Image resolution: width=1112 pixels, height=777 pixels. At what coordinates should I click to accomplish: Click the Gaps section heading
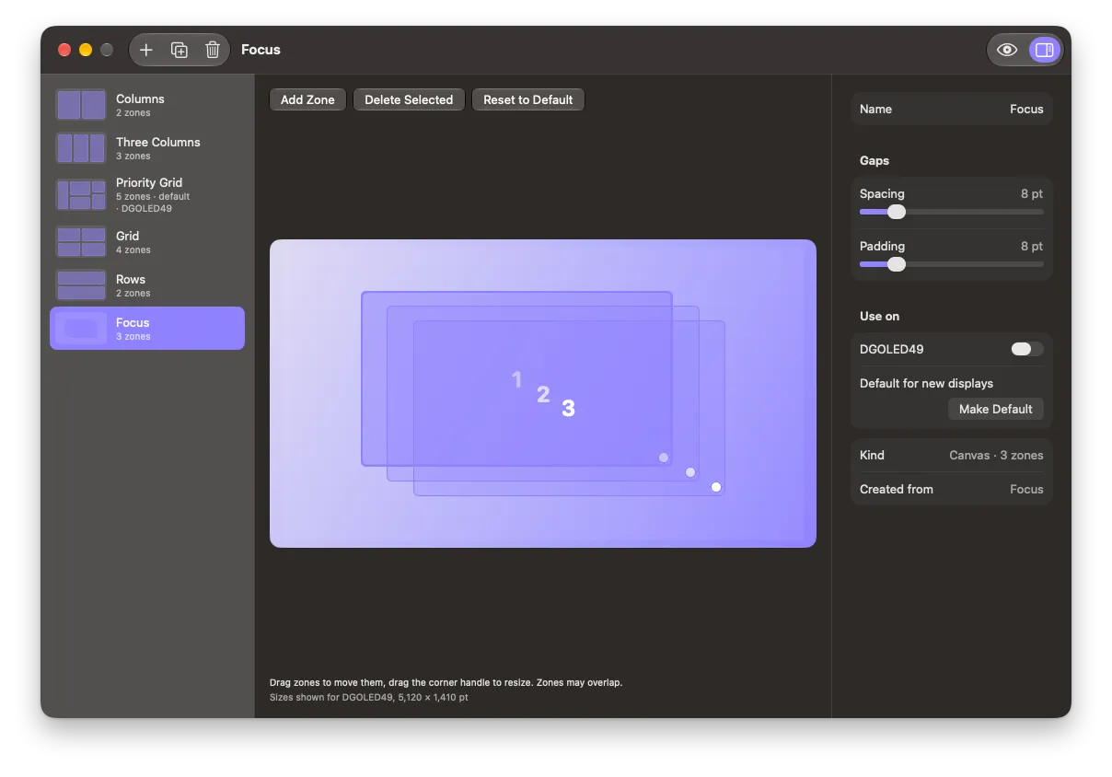[x=875, y=160]
